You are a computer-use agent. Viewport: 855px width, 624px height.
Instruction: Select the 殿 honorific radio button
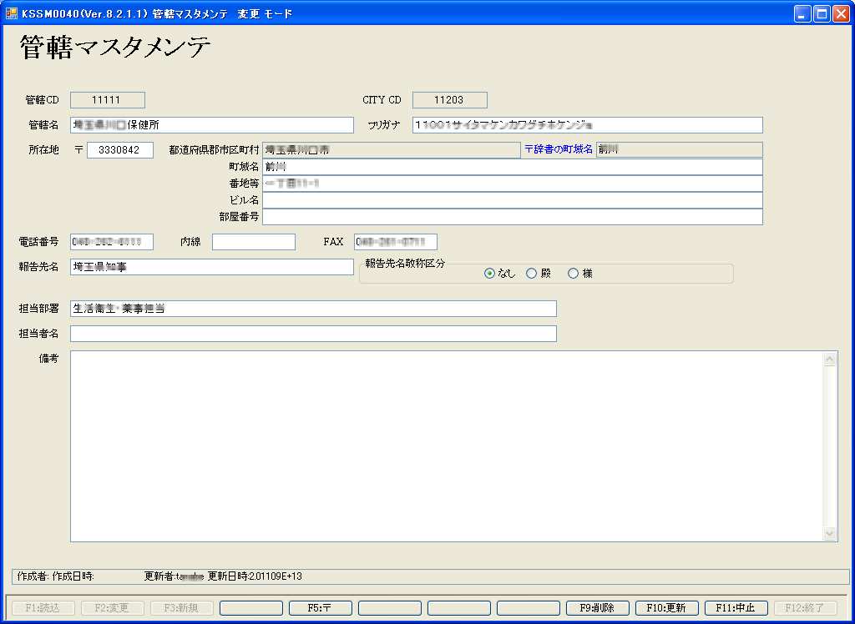532,274
